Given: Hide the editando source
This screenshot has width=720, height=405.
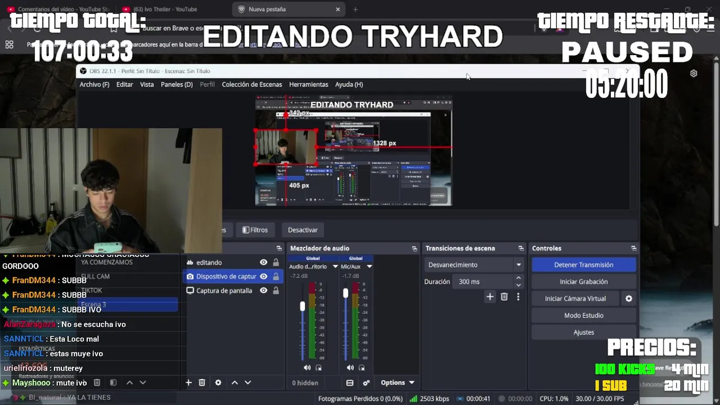Looking at the screenshot, I should (263, 262).
